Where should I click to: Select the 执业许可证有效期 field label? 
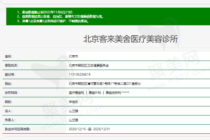(x=17, y=129)
